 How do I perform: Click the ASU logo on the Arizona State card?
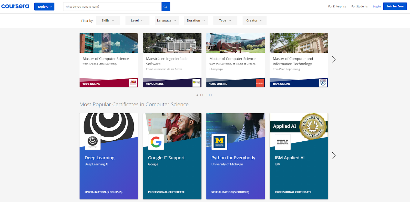[133, 83]
